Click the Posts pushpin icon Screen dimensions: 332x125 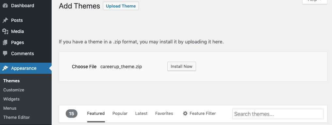pos(5,20)
